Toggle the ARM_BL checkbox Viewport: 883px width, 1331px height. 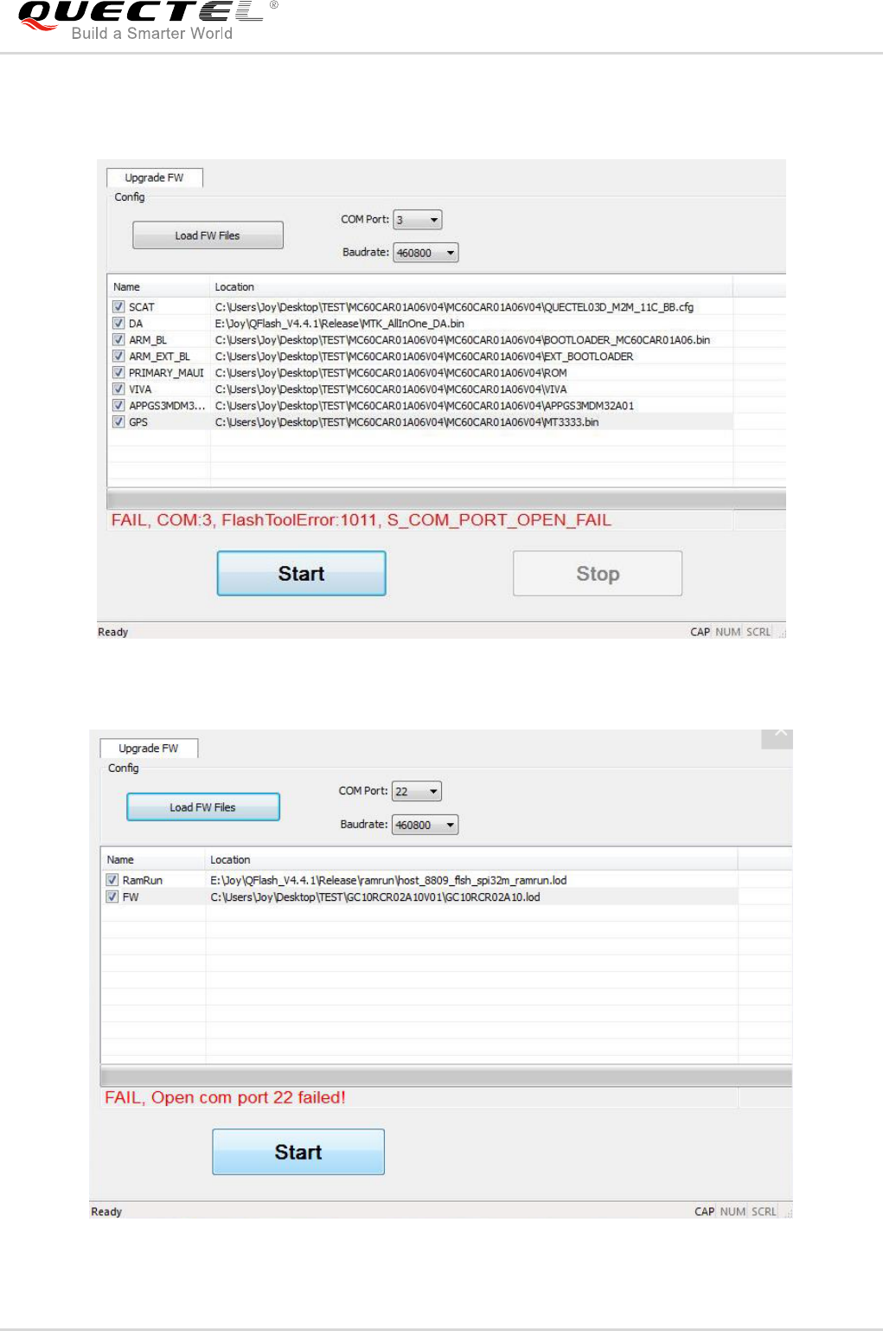118,339
